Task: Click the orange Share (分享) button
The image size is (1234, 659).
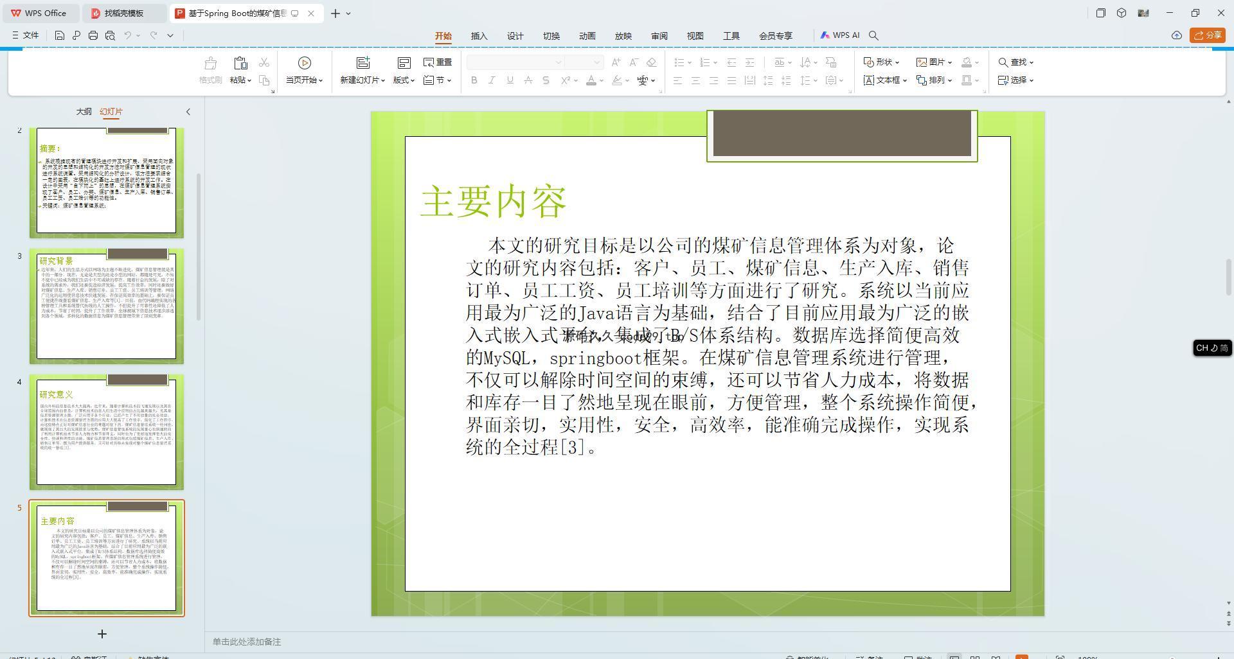Action: (x=1208, y=35)
